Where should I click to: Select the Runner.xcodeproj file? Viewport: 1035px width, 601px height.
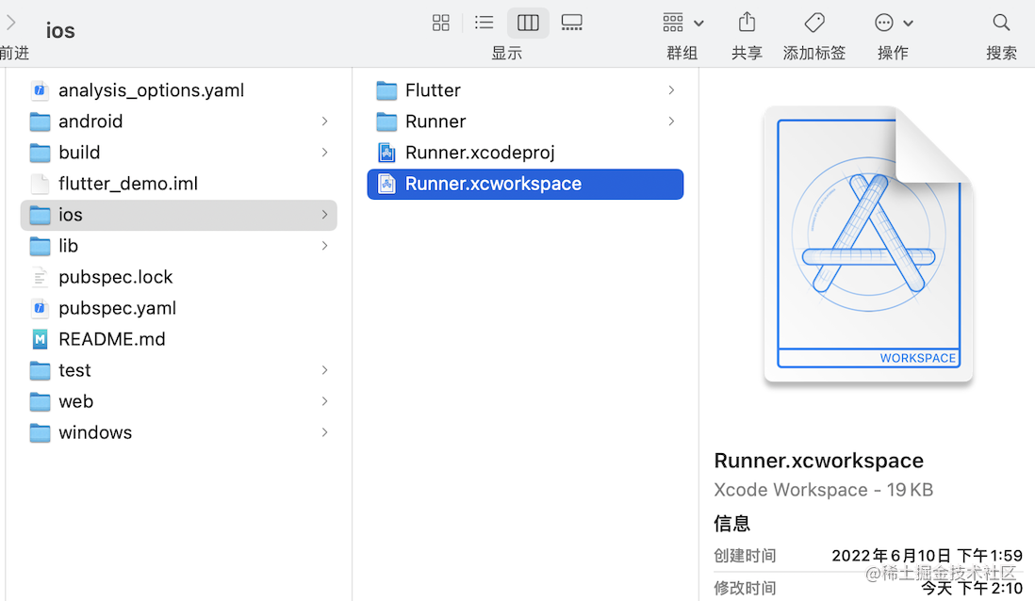[480, 153]
